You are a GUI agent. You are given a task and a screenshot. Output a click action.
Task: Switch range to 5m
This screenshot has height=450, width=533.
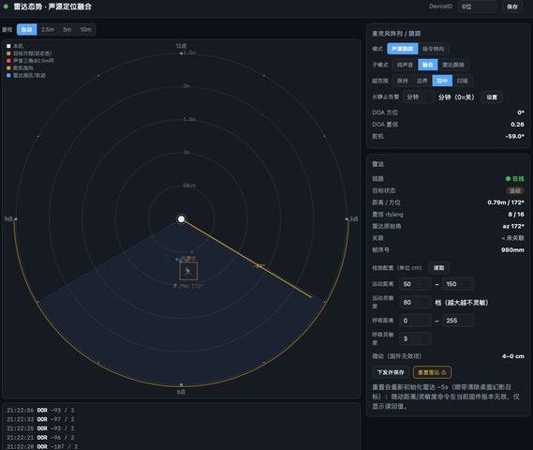tap(67, 30)
